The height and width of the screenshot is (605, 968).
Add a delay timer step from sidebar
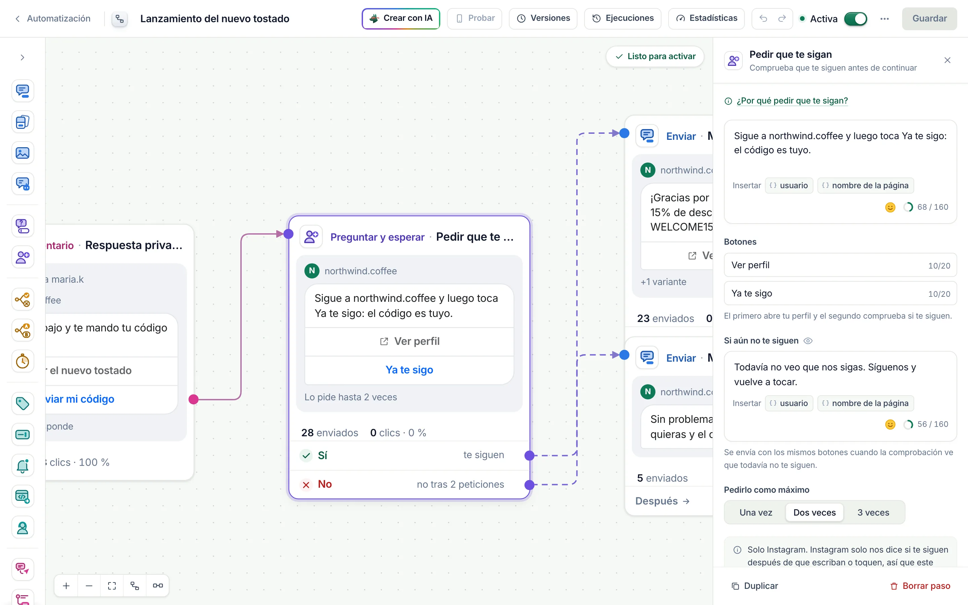tap(23, 361)
